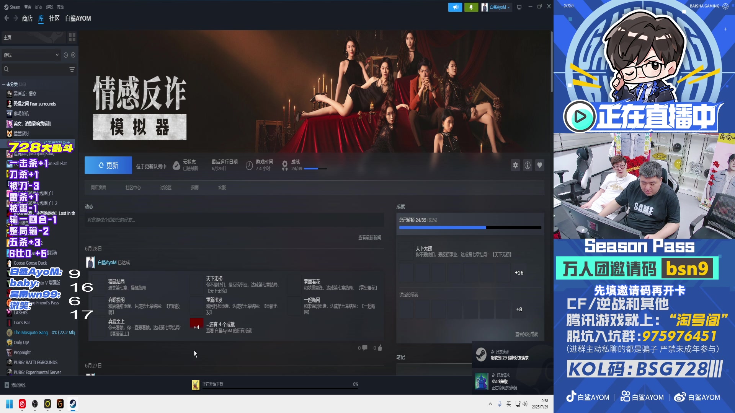Open the red NetEase music taskbar icon

point(22,404)
